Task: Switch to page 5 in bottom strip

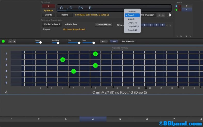Action: (120, 119)
